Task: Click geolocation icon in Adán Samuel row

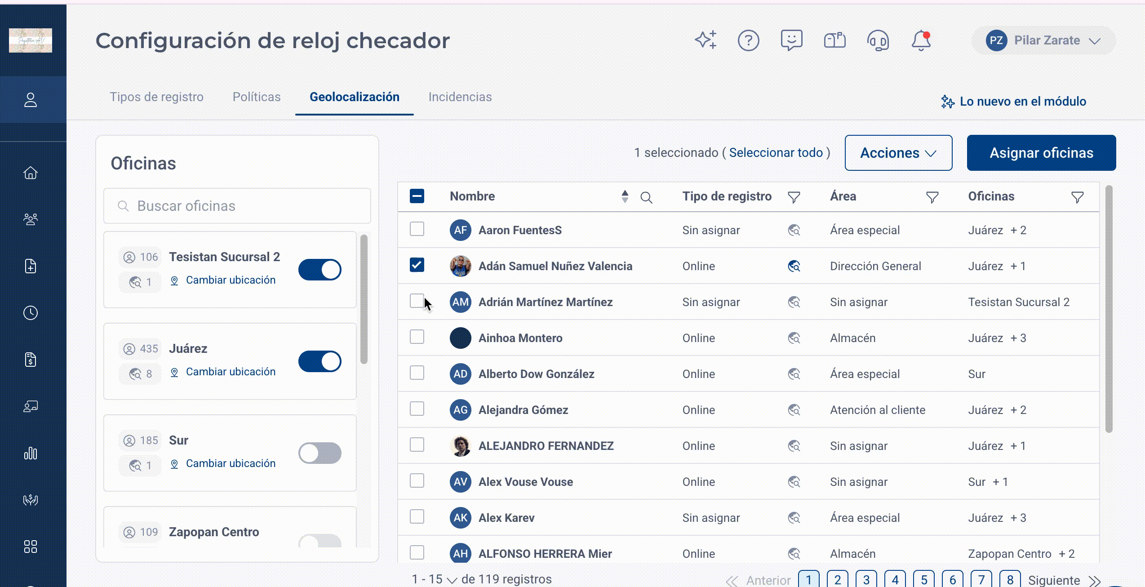Action: pyautogui.click(x=794, y=266)
